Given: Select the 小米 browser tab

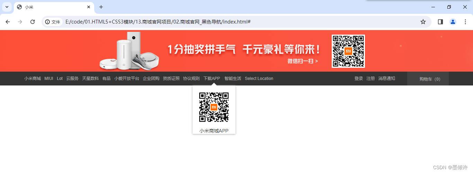Looking at the screenshot, I should click(54, 7).
